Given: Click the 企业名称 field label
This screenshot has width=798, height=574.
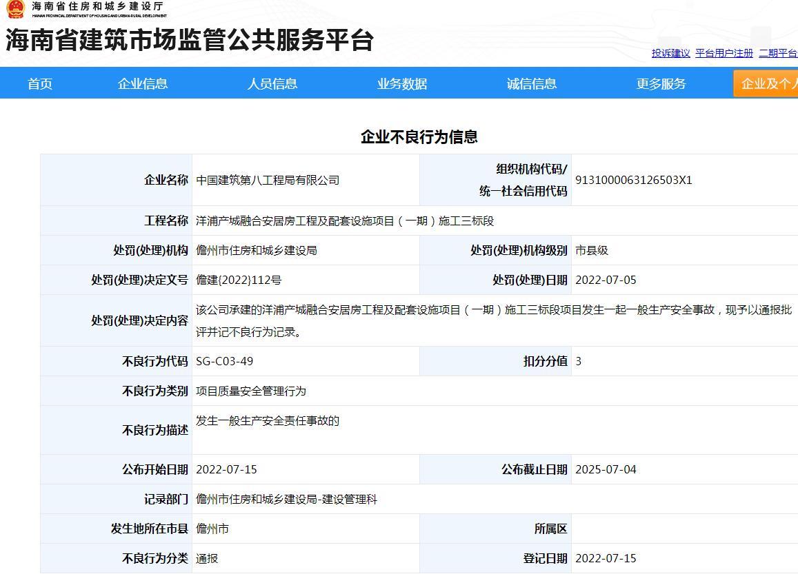Looking at the screenshot, I should coord(166,180).
